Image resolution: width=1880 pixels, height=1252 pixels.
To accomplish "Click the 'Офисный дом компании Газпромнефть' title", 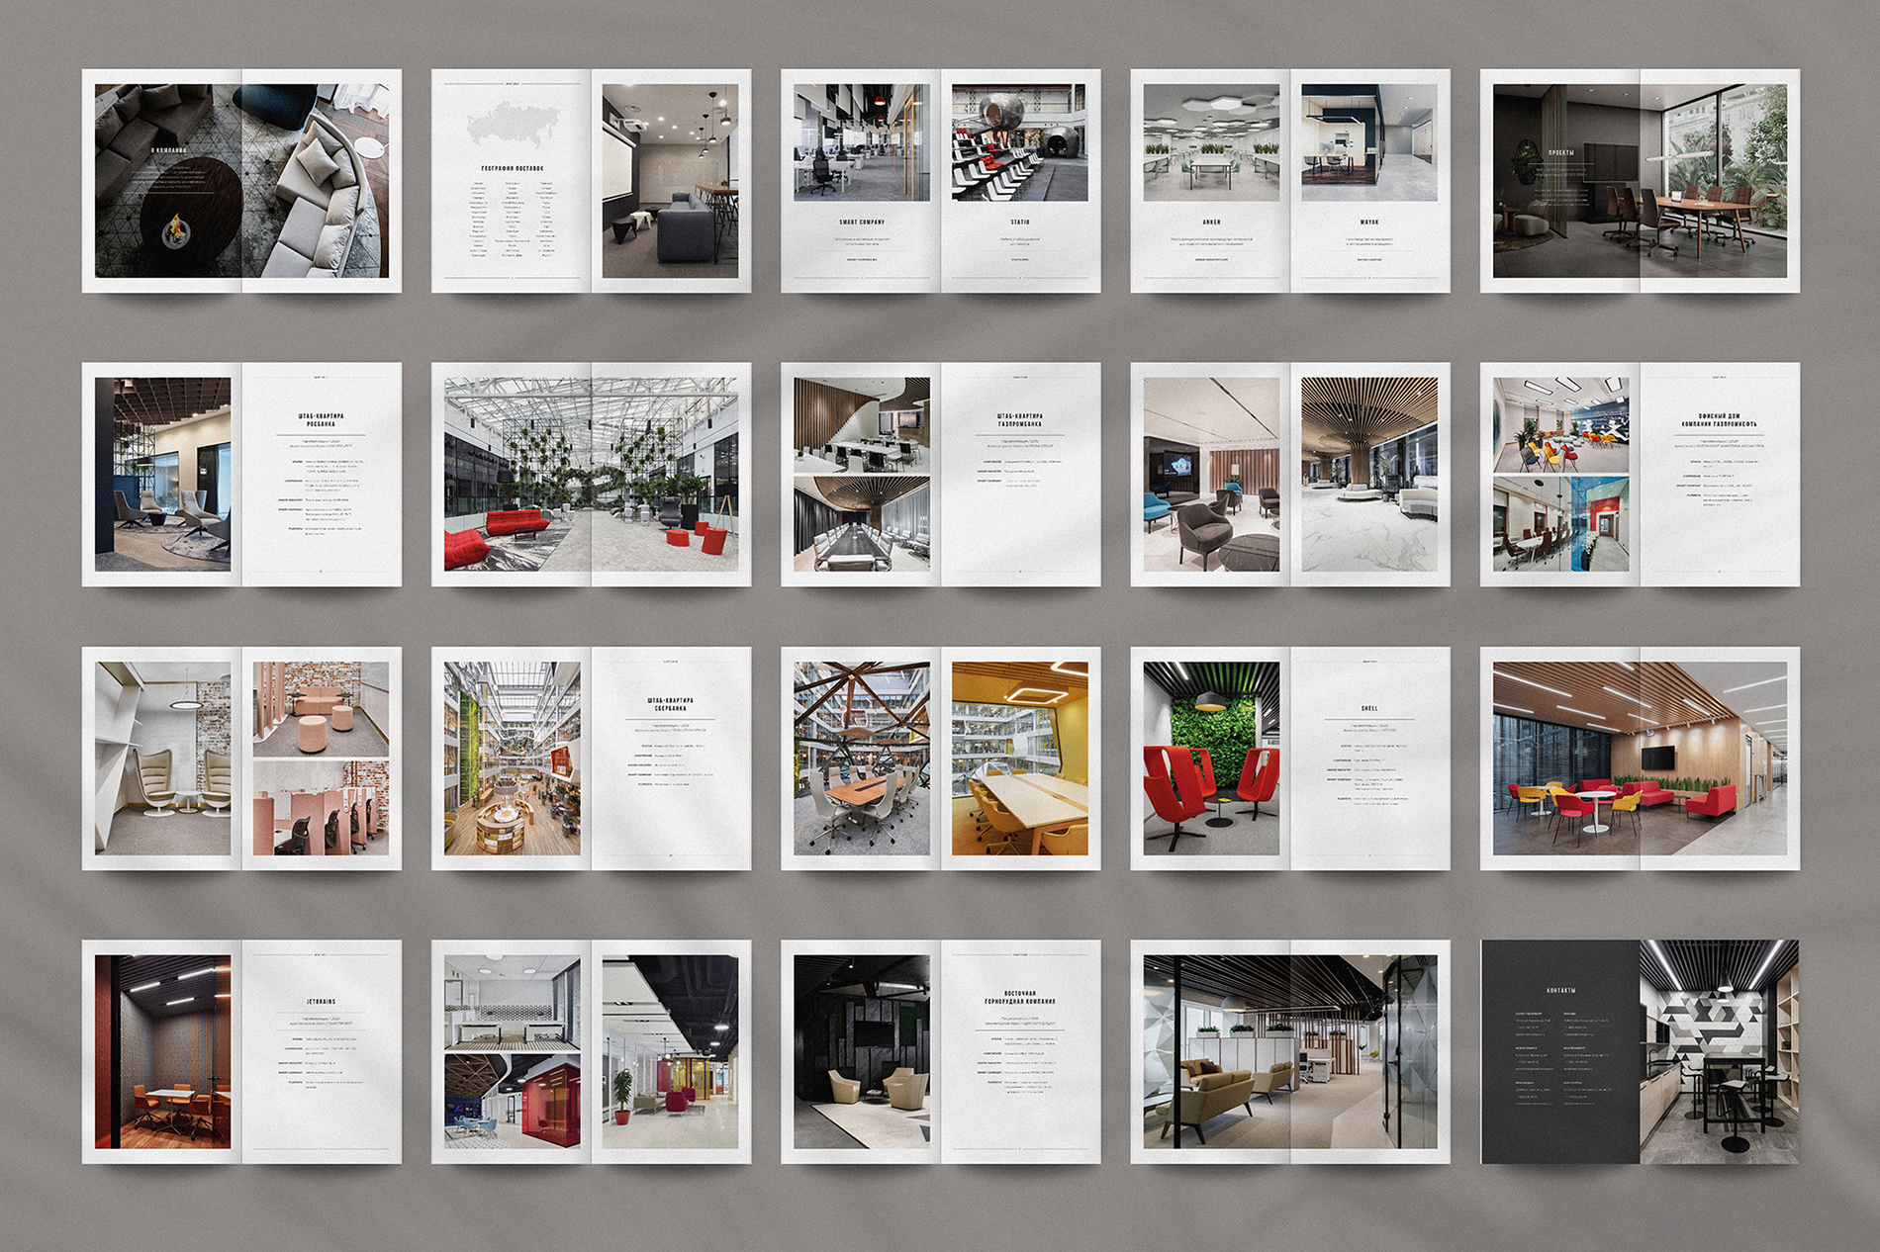I will (x=1719, y=420).
